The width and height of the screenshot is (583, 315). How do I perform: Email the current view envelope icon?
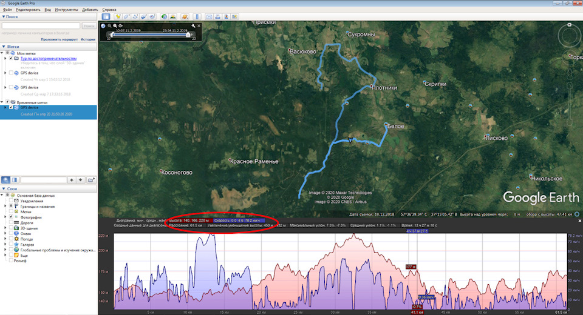point(209,17)
